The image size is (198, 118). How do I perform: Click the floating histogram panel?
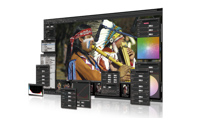coord(36,90)
